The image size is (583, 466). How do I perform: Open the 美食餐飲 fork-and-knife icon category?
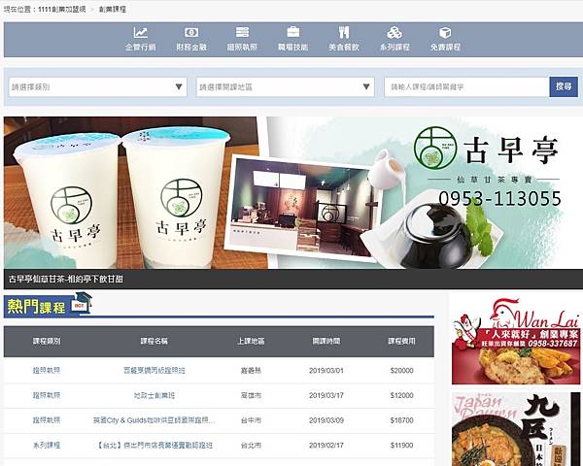click(344, 39)
